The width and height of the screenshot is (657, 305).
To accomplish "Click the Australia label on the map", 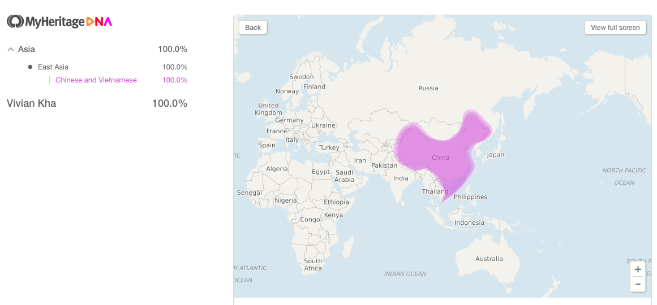I will [x=489, y=259].
